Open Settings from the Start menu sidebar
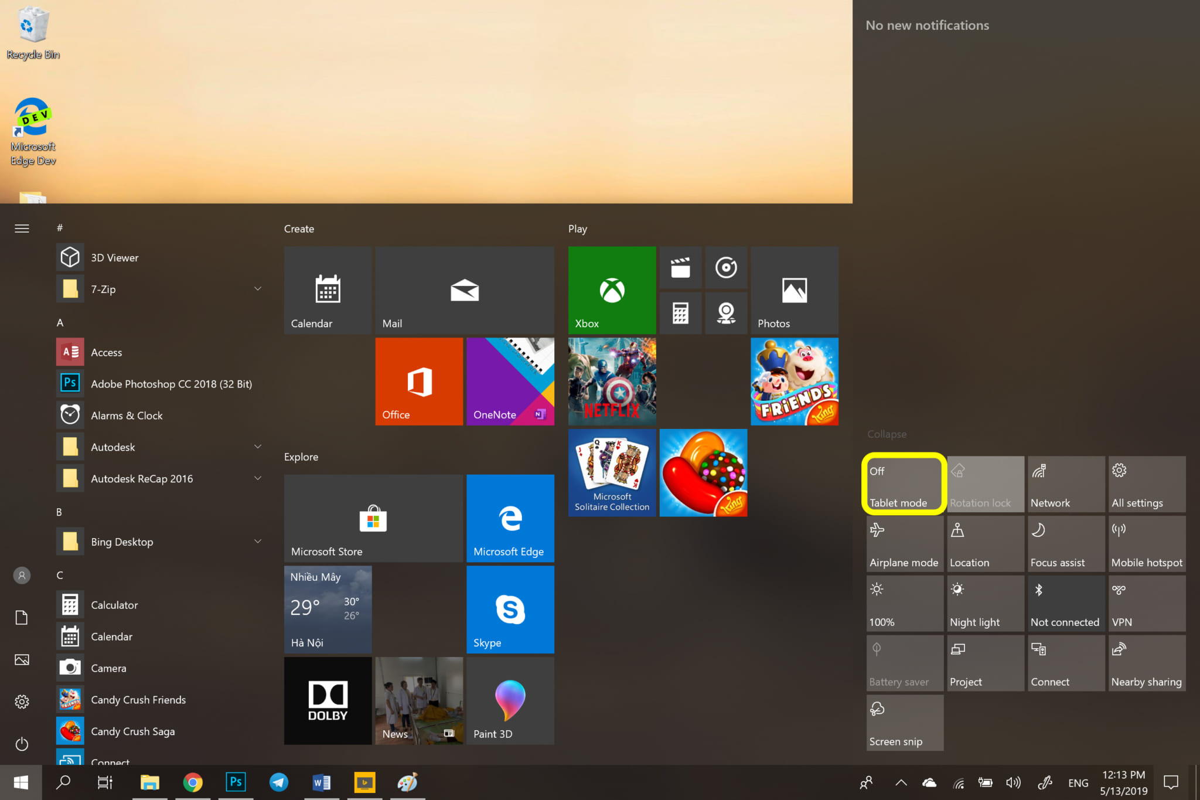The height and width of the screenshot is (800, 1200). pos(22,702)
